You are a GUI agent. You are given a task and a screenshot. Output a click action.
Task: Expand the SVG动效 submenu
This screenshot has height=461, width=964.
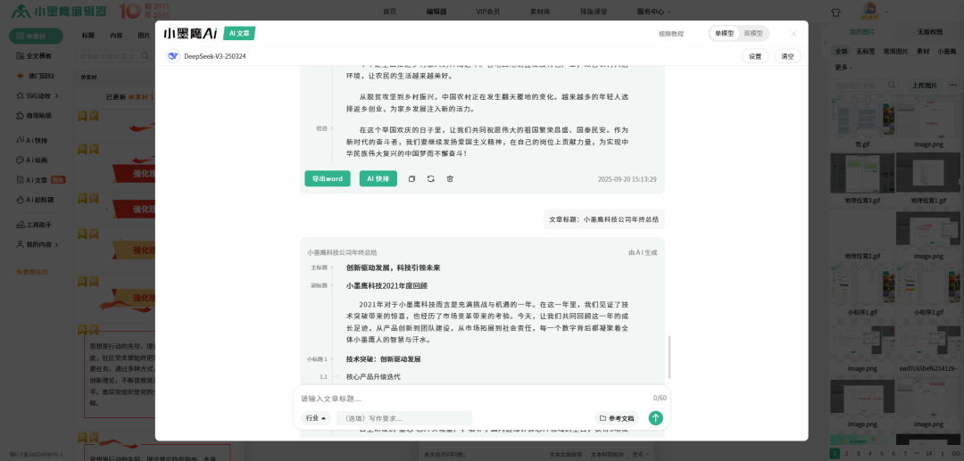(38, 95)
